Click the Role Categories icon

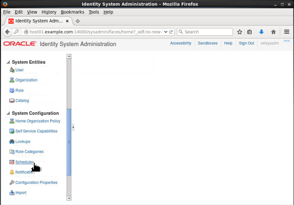click(x=12, y=152)
